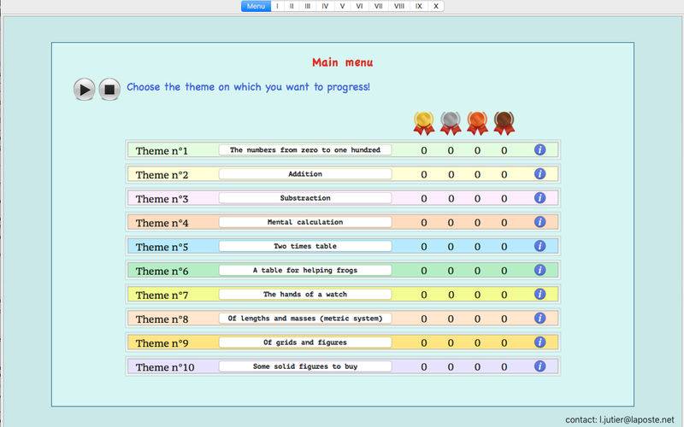Open the Mental calculation theme

pos(305,222)
